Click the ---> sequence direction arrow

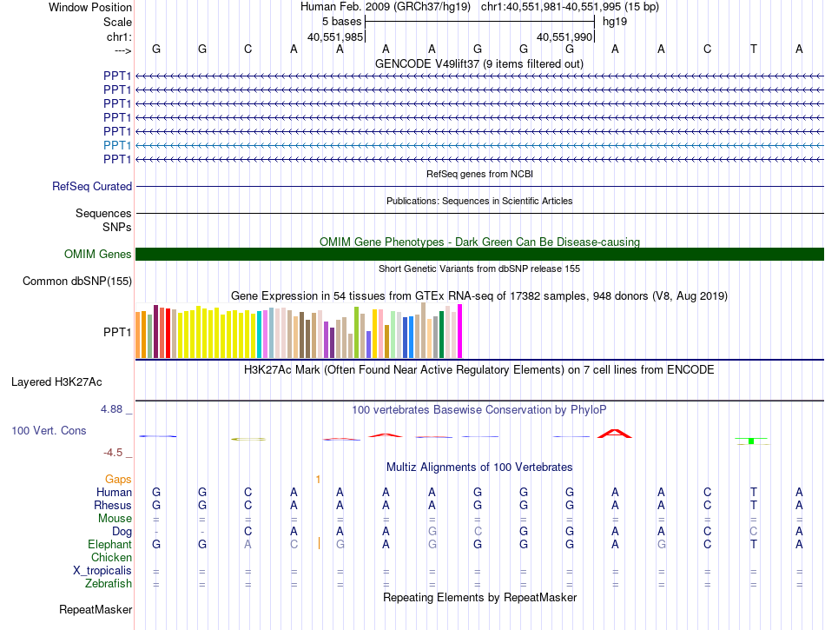click(123, 50)
